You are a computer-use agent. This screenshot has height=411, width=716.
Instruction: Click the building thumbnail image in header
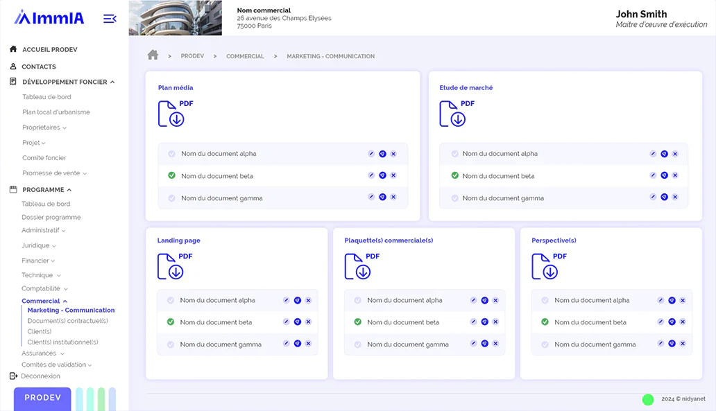(x=176, y=18)
